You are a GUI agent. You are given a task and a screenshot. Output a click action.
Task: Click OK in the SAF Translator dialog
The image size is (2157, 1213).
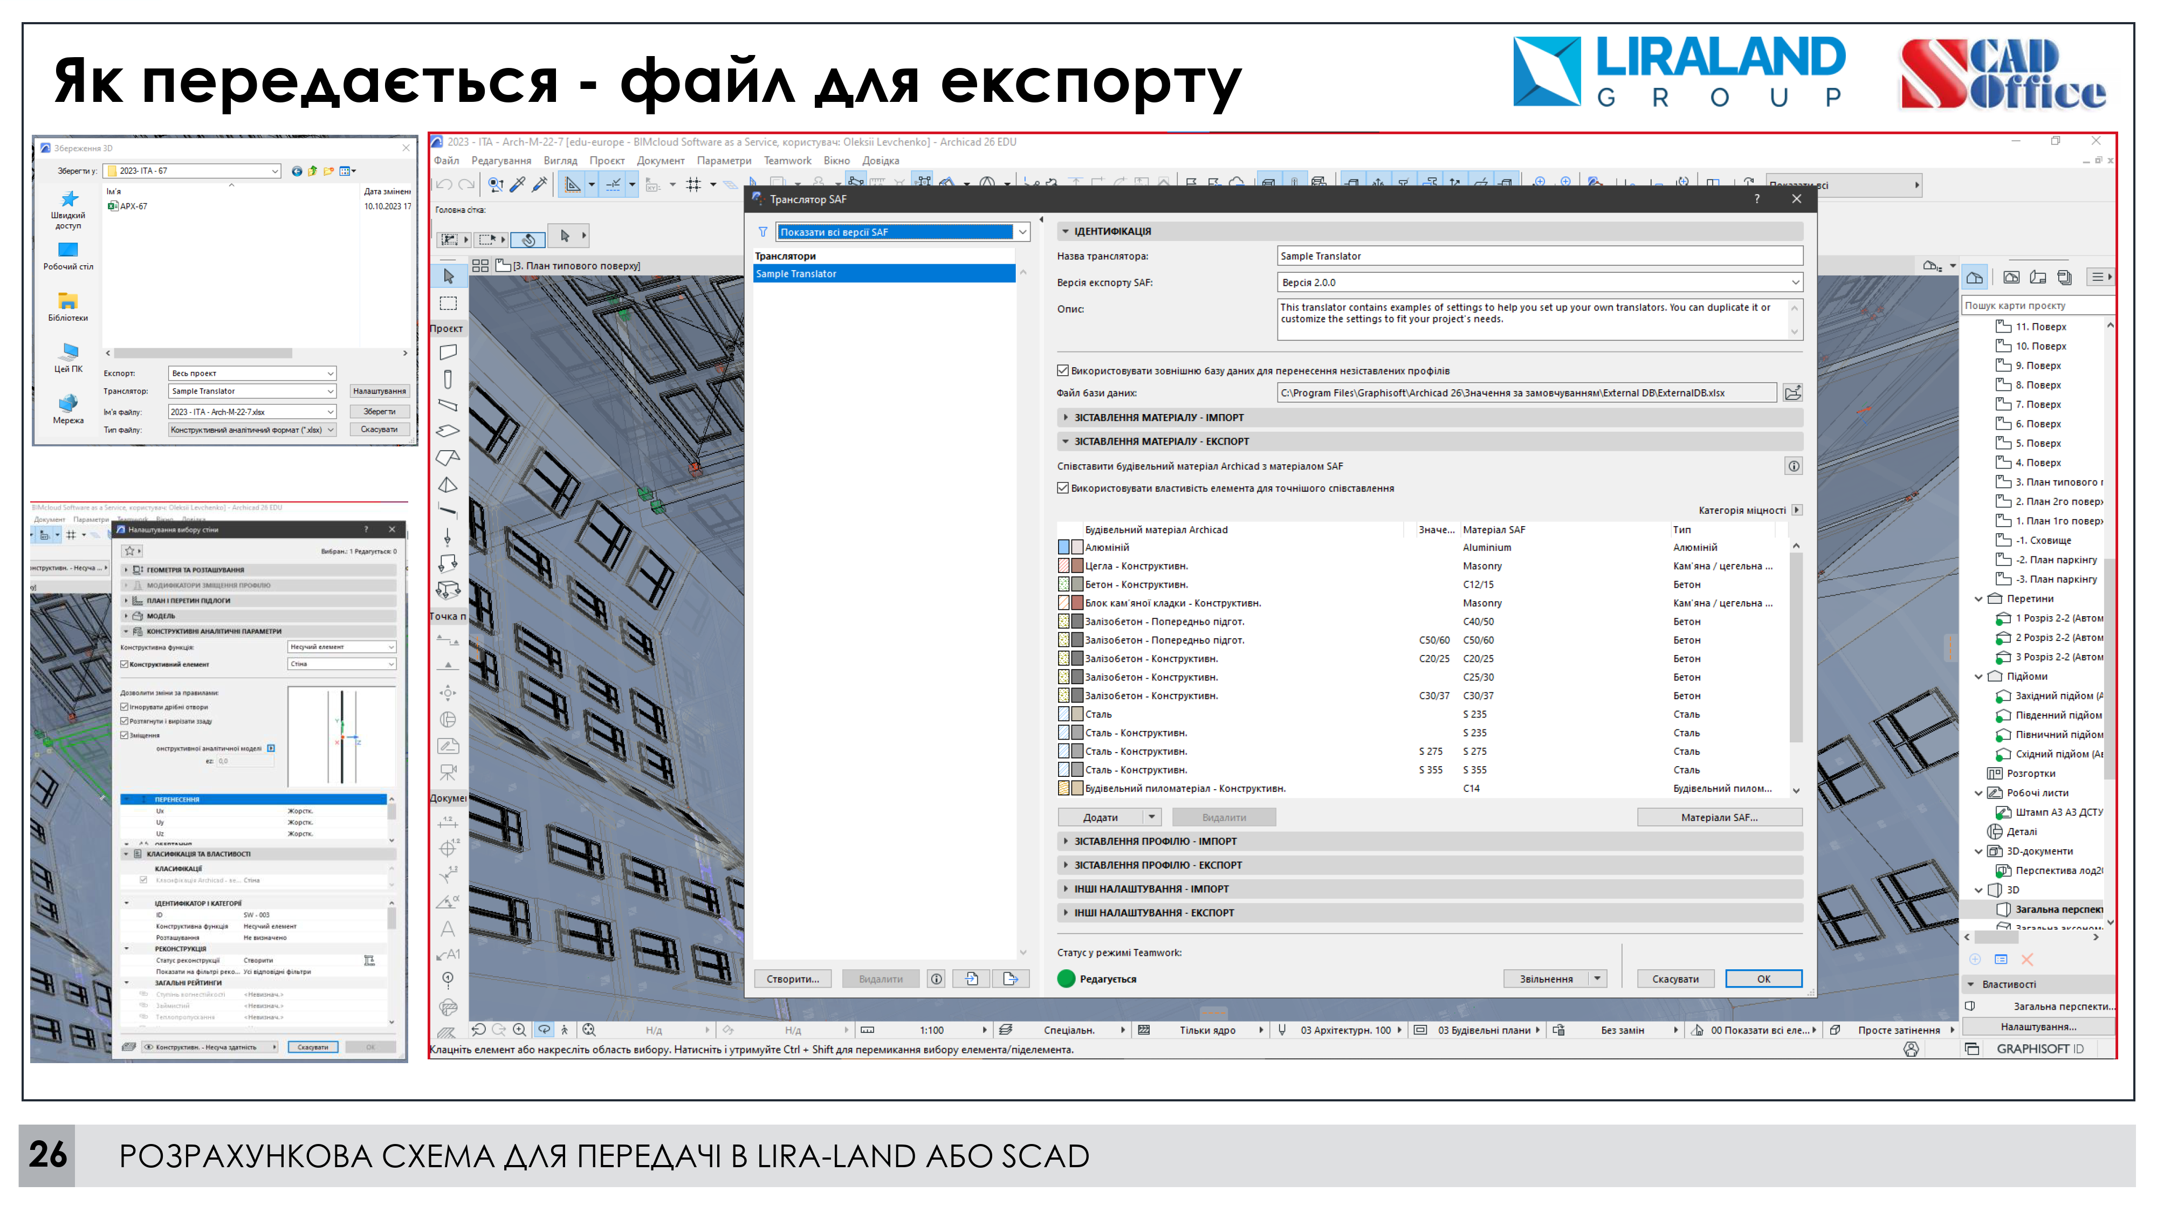click(x=1763, y=978)
